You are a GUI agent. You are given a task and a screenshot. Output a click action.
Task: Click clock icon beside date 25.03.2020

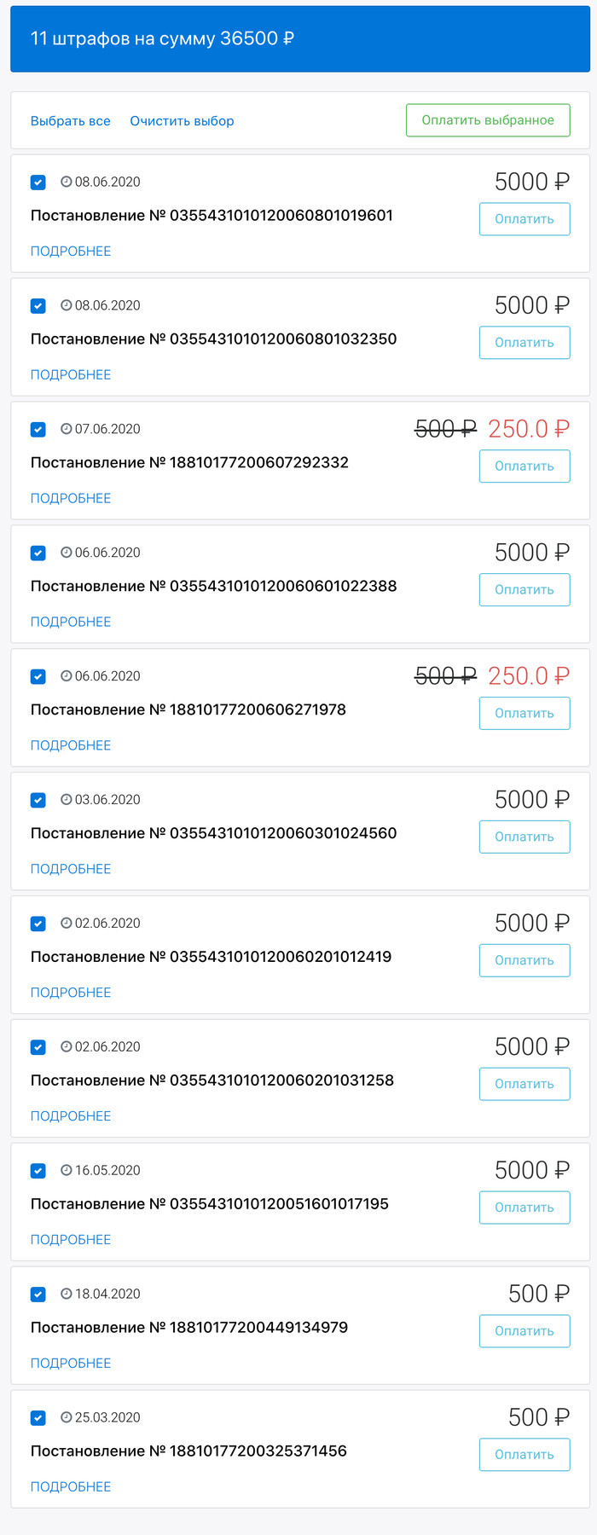point(67,1417)
